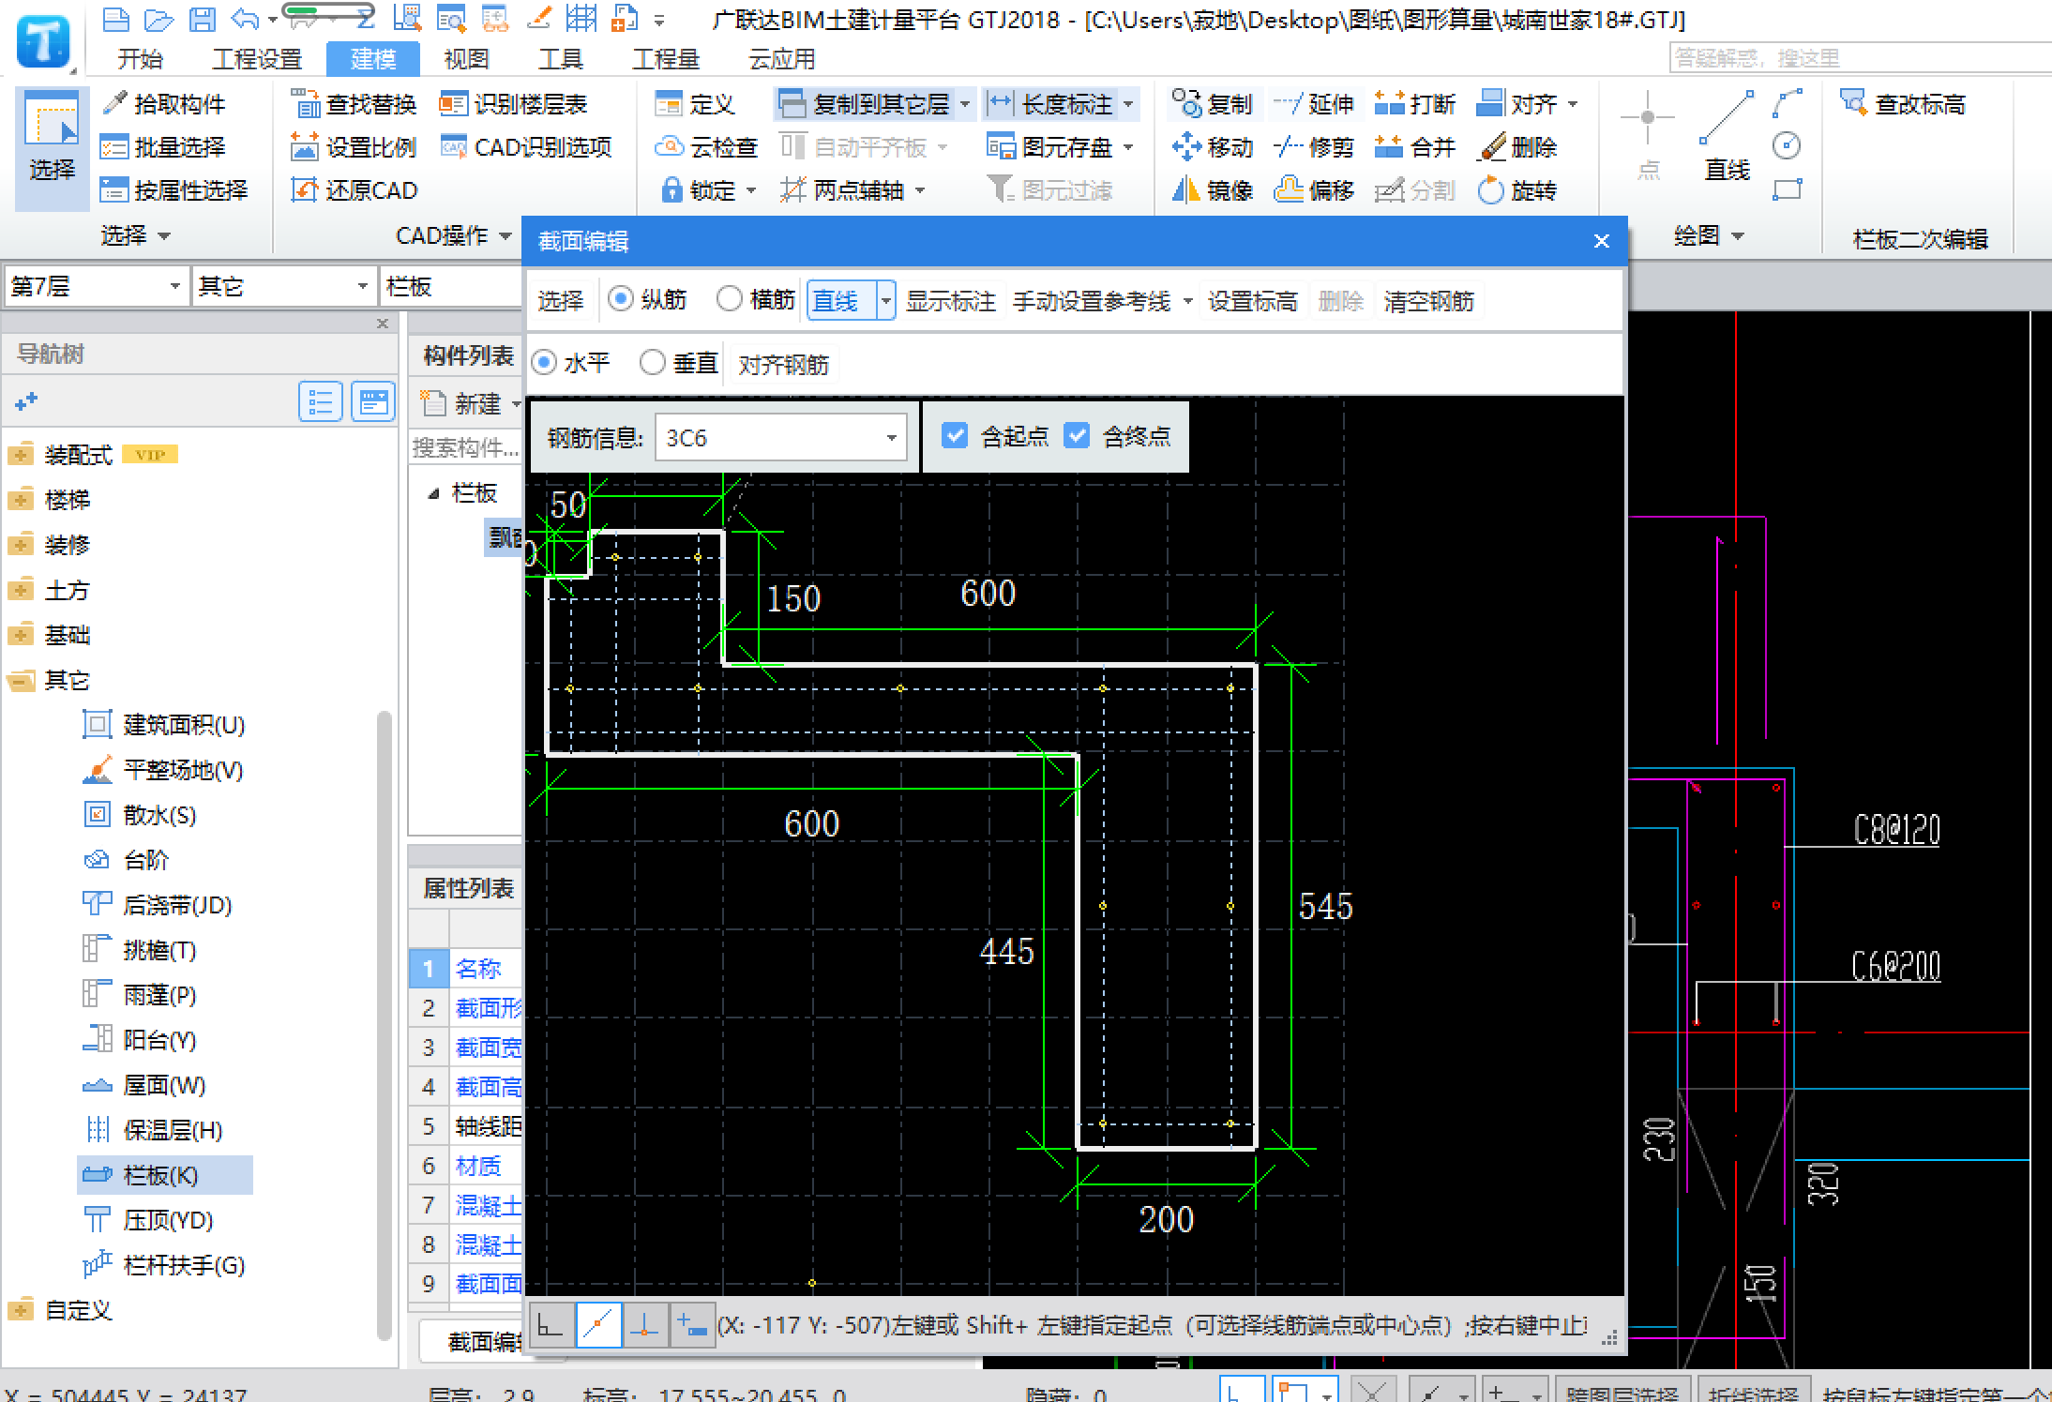
Task: Uncheck the 含起点 include start checkbox
Action: point(955,436)
